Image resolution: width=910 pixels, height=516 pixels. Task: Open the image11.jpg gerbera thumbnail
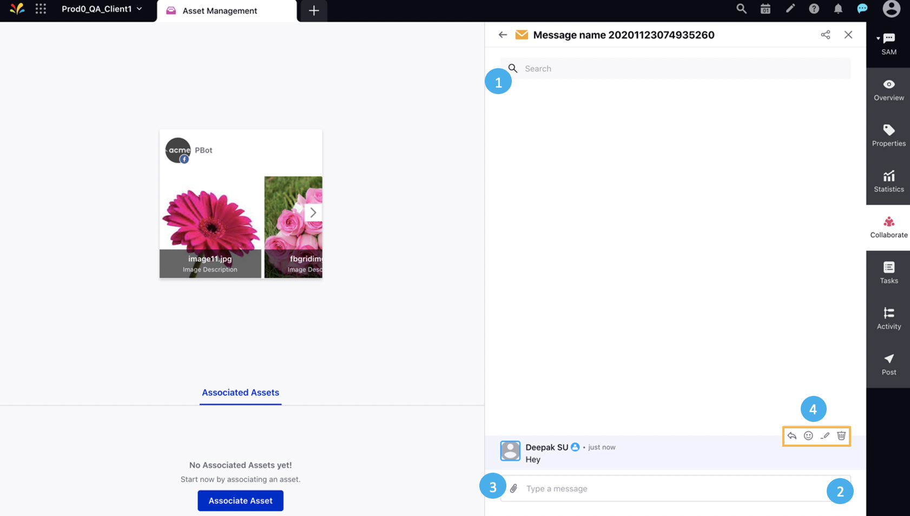tap(210, 227)
